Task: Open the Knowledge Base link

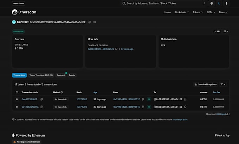Action: point(180,119)
